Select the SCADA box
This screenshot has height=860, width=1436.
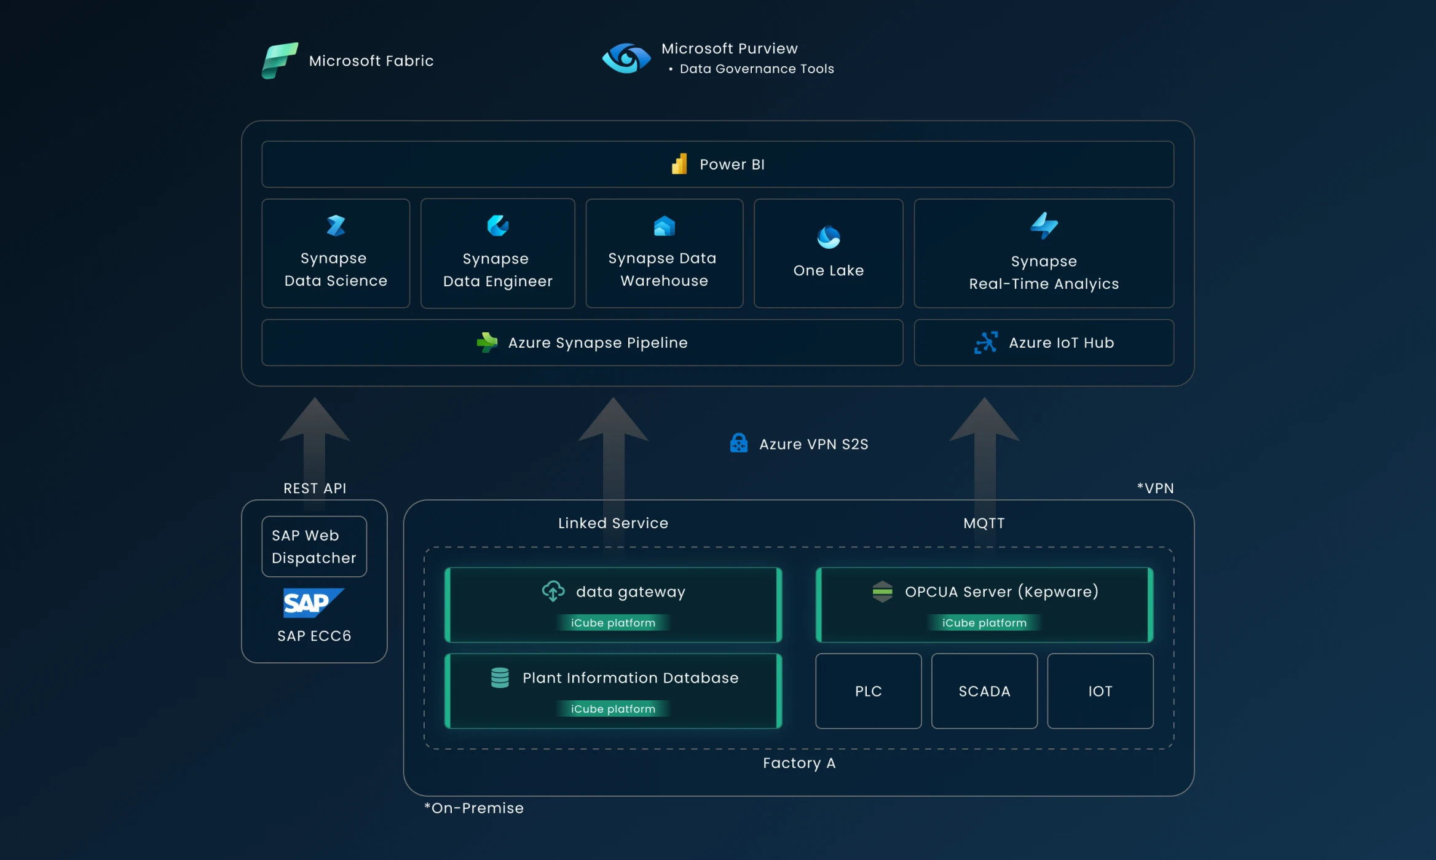point(984,691)
